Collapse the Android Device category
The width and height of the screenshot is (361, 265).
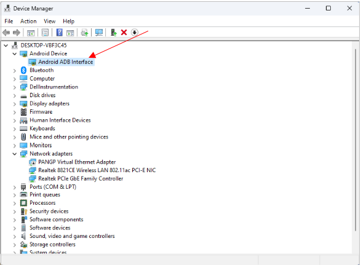[15, 53]
